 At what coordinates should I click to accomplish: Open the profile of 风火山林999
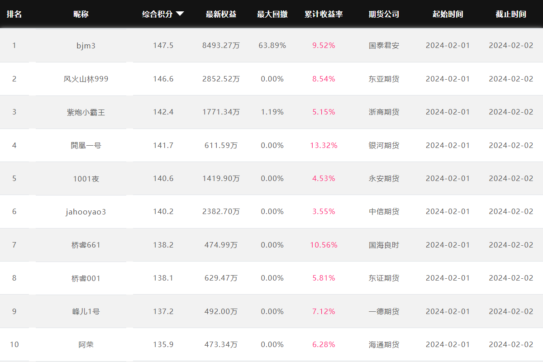pyautogui.click(x=86, y=79)
